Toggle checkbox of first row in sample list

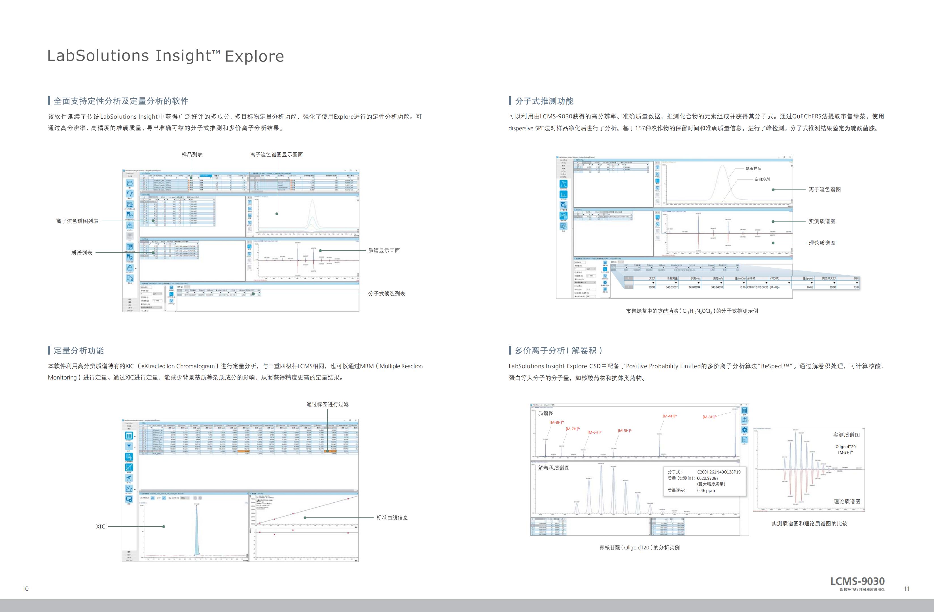(144, 180)
